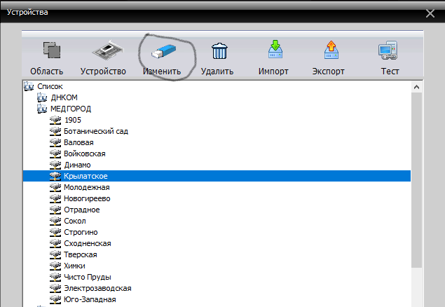The image size is (445, 307).
Task: Click the Импорт green arrow icon
Action: [275, 49]
